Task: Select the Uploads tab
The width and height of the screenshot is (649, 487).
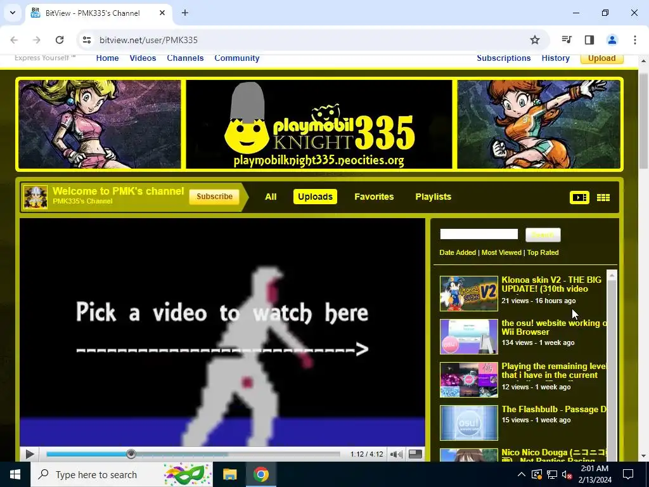Action: (316, 197)
